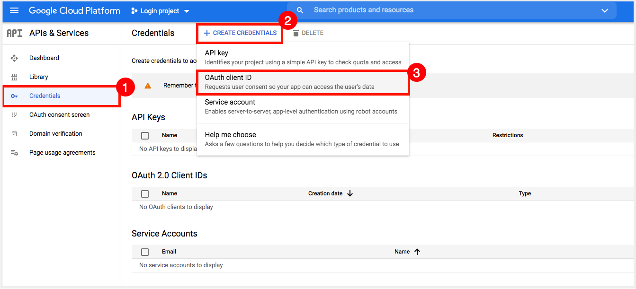The height and width of the screenshot is (289, 636).
Task: Select Help me choose menu option
Action: [303, 139]
